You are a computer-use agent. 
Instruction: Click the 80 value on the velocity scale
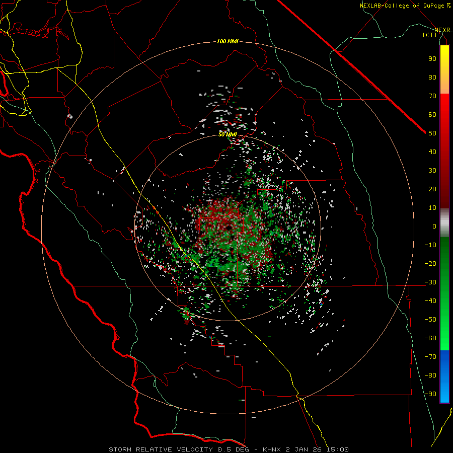pyautogui.click(x=432, y=78)
